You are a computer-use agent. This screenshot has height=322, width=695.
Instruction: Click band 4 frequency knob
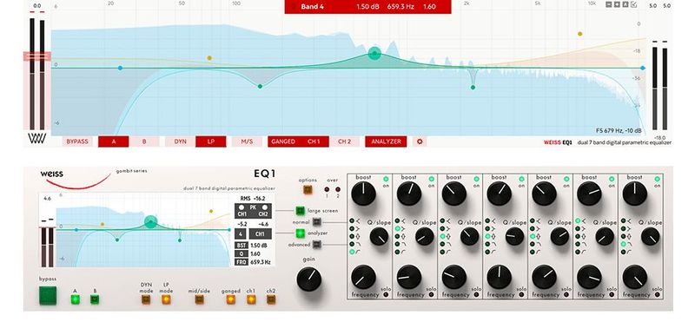(x=499, y=277)
